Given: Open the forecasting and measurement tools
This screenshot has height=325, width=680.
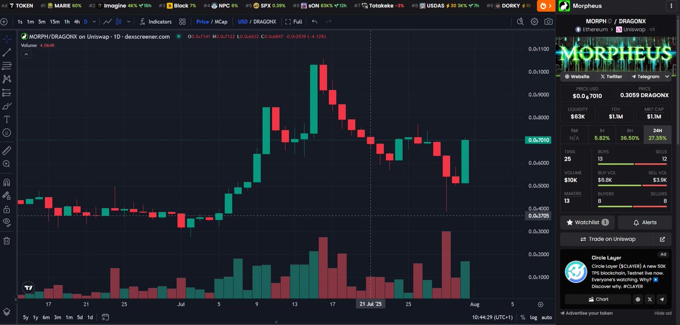Looking at the screenshot, I should [x=7, y=93].
